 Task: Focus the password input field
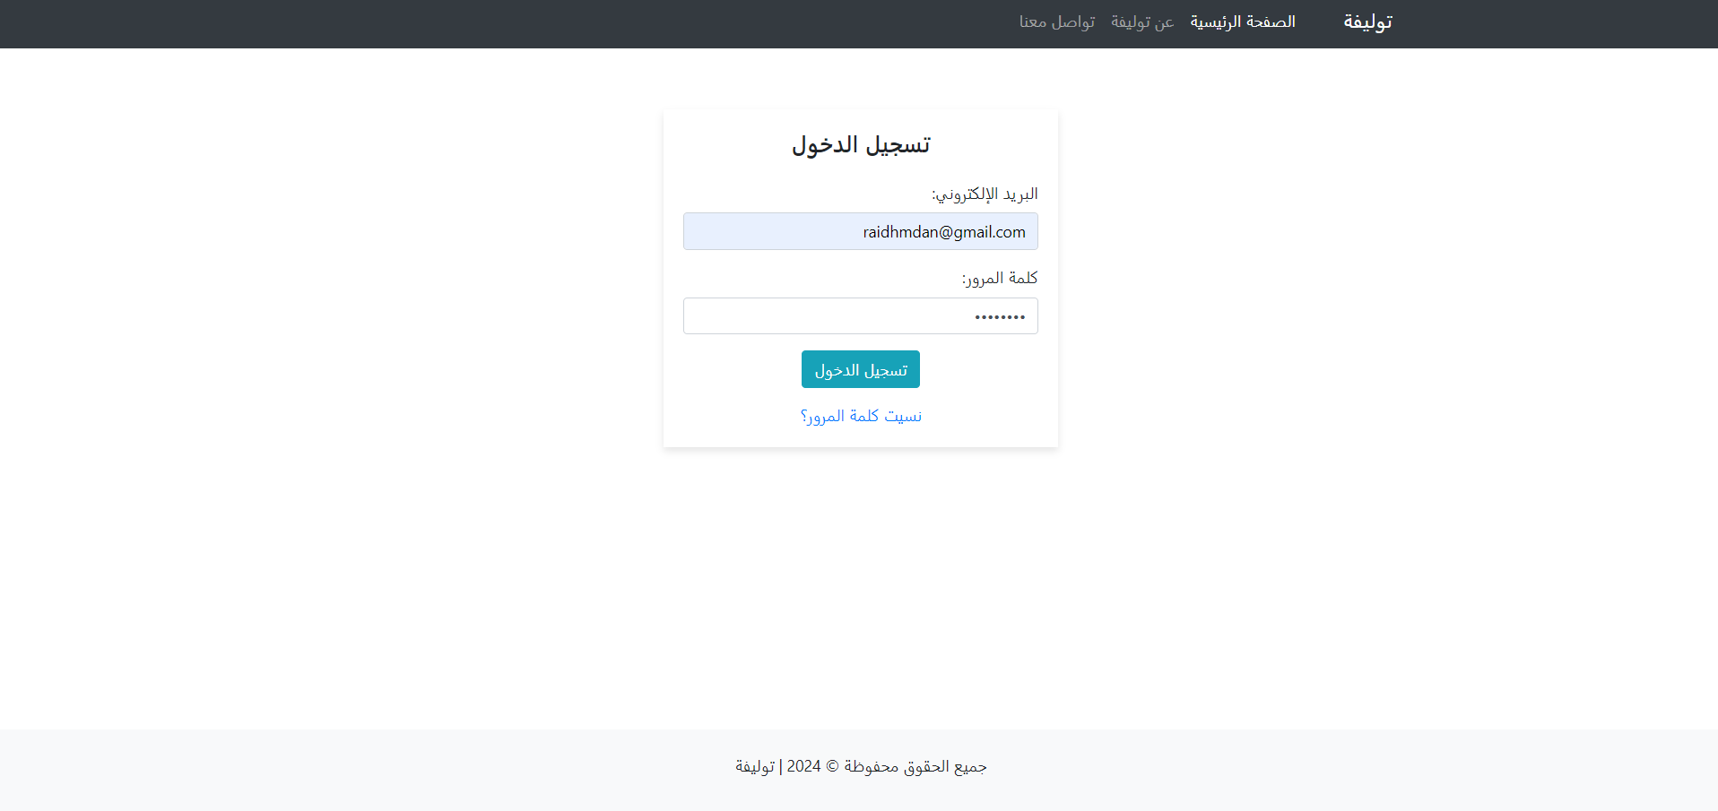tap(807, 316)
